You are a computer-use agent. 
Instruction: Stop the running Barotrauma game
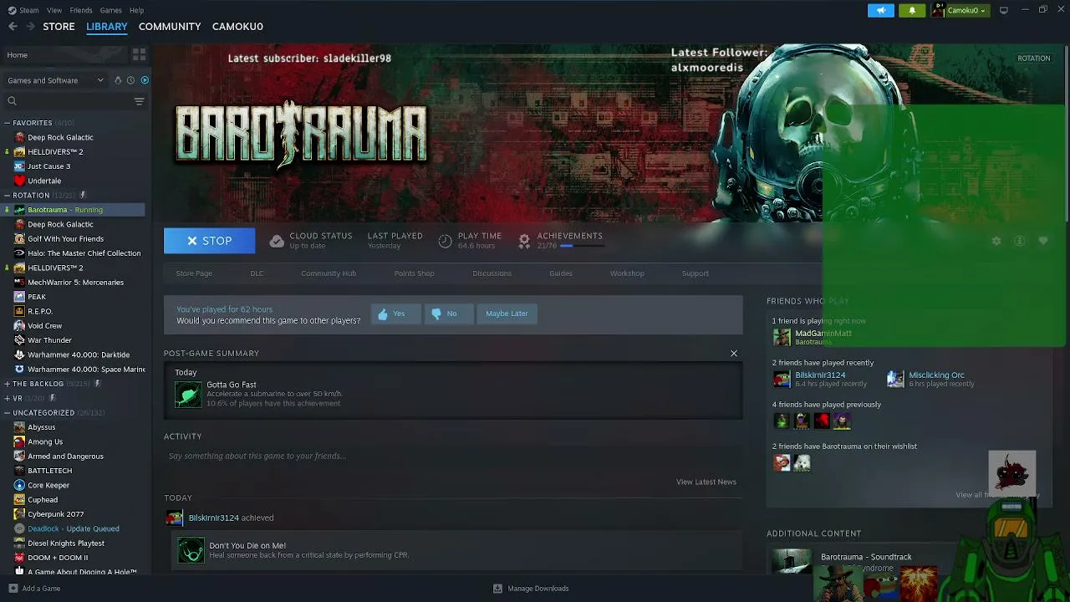point(209,241)
